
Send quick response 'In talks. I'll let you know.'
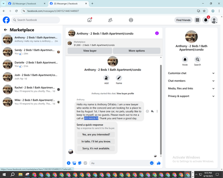(96, 142)
